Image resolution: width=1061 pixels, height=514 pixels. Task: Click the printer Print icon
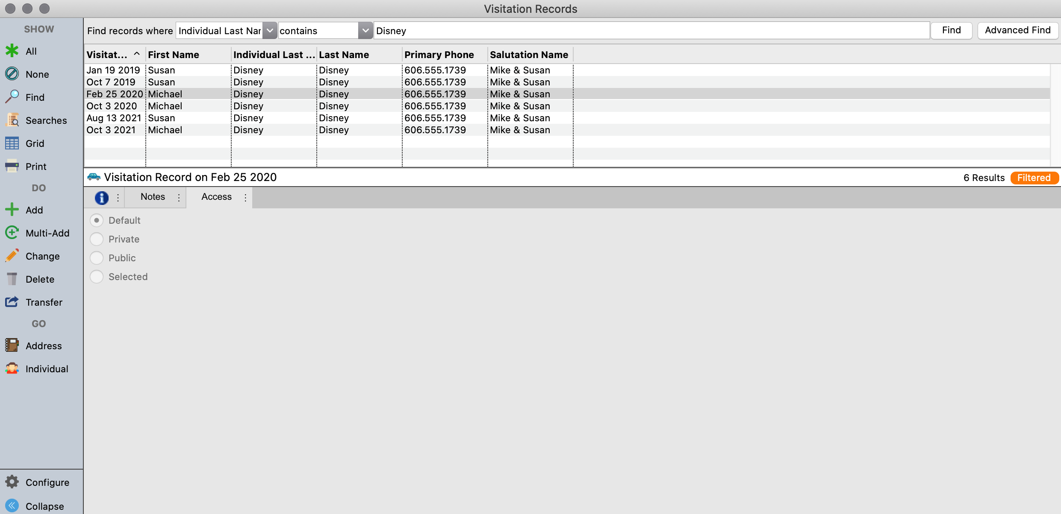[x=12, y=166]
